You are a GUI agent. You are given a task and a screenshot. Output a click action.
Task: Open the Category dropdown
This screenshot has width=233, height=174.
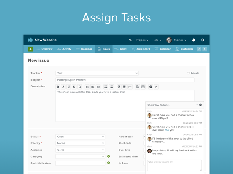point(80,156)
